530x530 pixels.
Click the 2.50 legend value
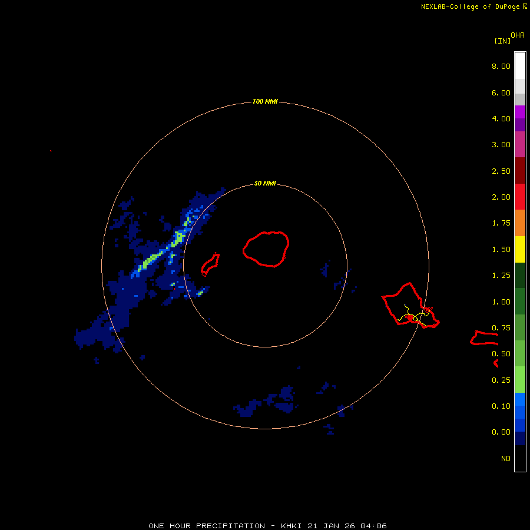(x=501, y=171)
